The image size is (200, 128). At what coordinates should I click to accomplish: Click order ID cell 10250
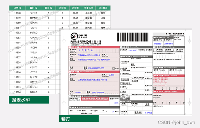pyautogui.click(x=17, y=23)
